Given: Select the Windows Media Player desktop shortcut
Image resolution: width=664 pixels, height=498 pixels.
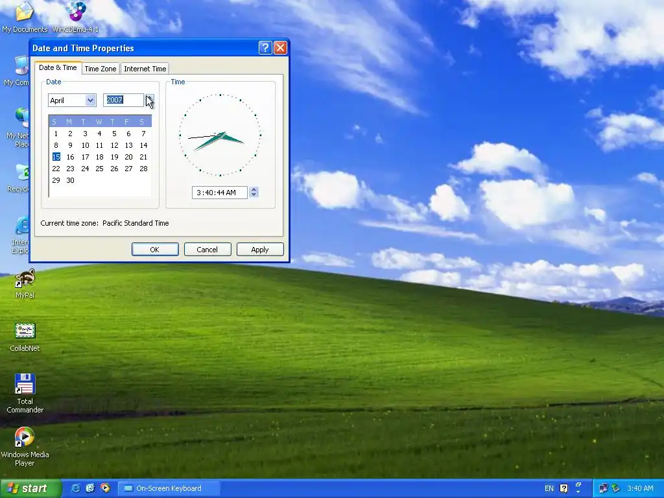Looking at the screenshot, I should (x=25, y=447).
